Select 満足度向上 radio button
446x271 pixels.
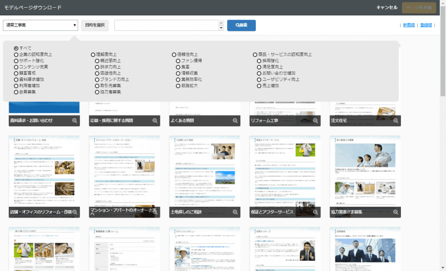point(259,67)
